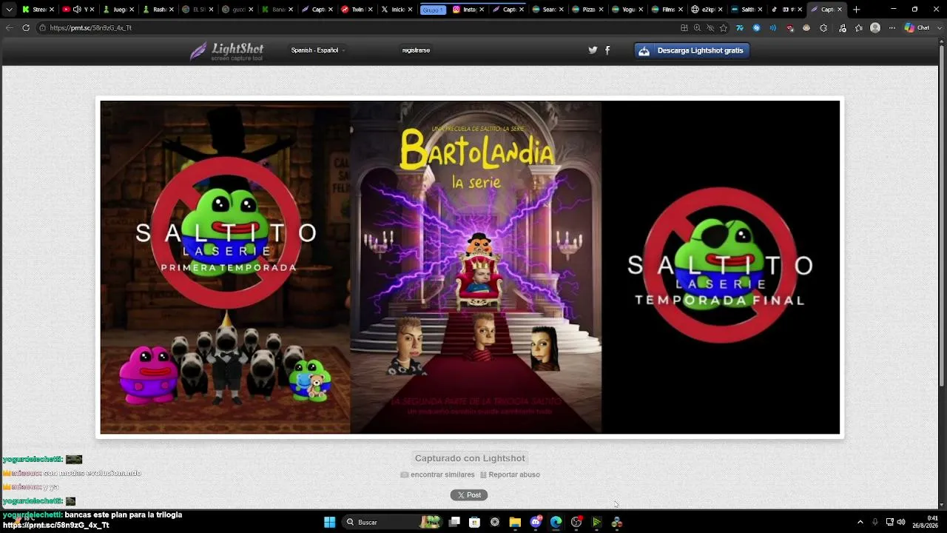Expand the Copilot Chat sidebar chevron
This screenshot has height=533, width=947.
939,27
